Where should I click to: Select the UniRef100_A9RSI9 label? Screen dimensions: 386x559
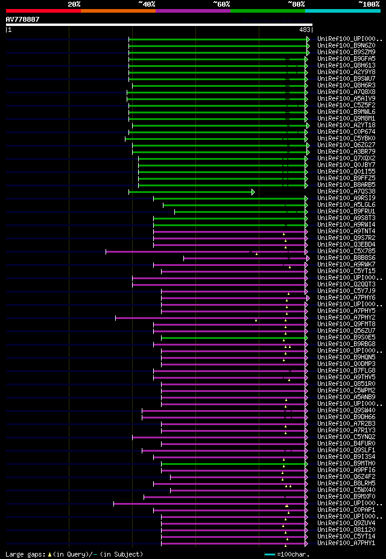pos(346,198)
